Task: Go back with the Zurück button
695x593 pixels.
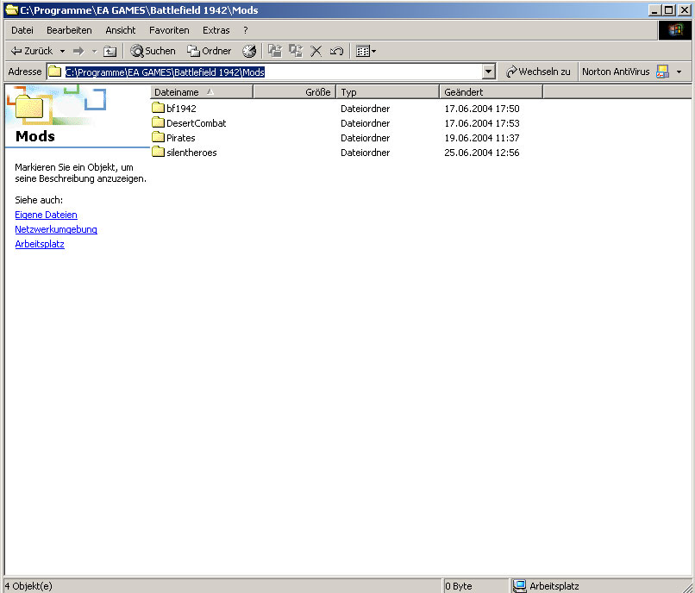Action: [32, 51]
